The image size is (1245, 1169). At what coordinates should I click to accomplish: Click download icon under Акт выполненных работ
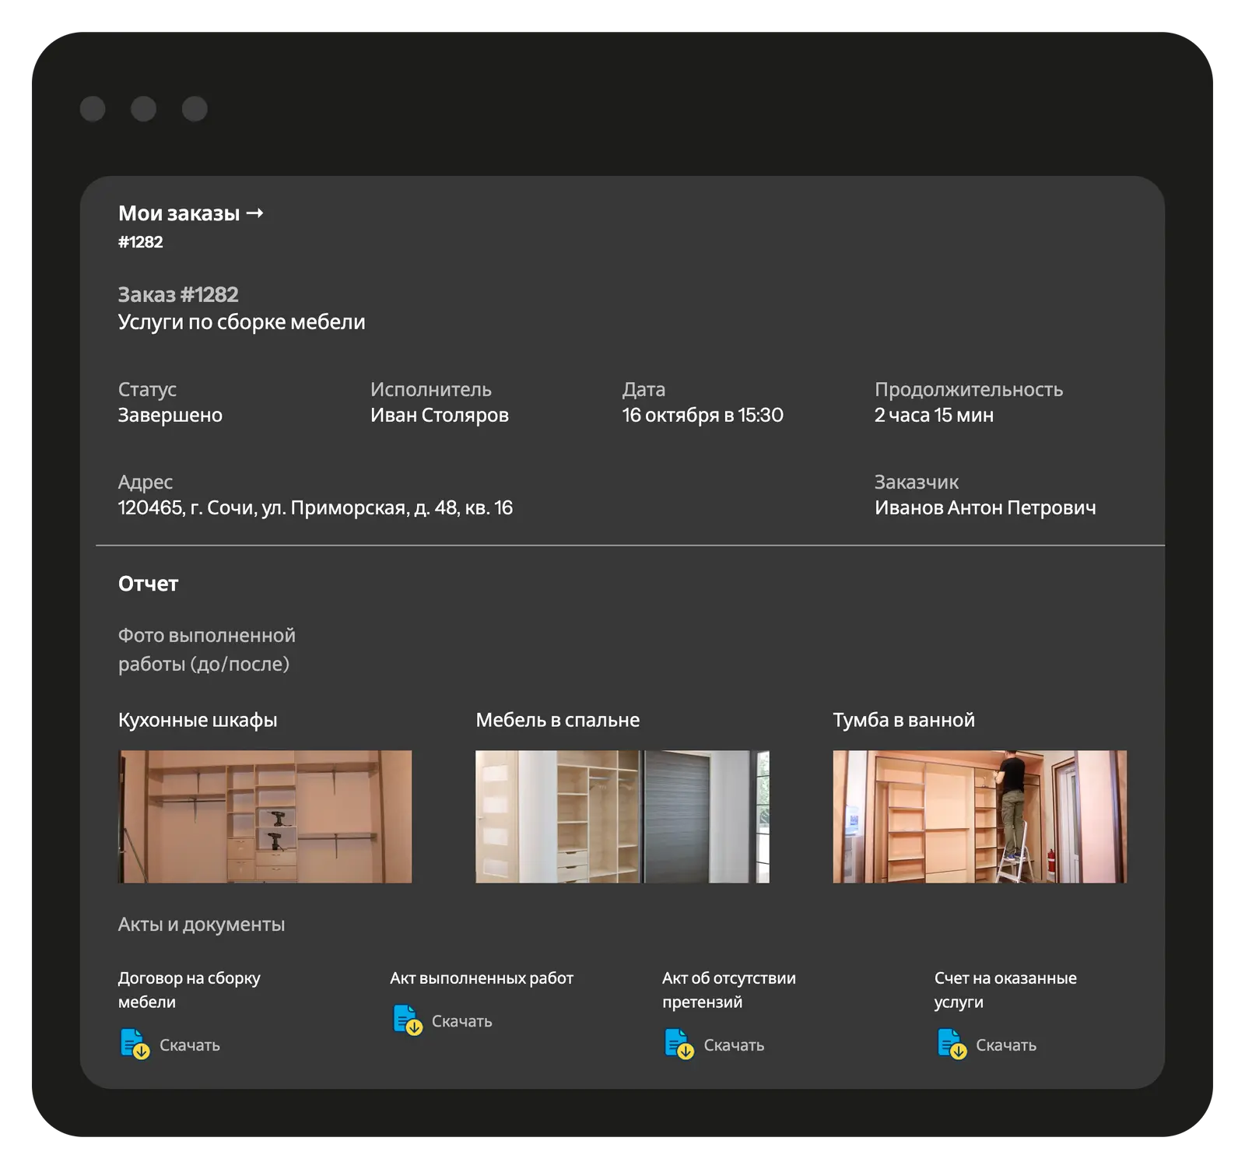pyautogui.click(x=407, y=1020)
